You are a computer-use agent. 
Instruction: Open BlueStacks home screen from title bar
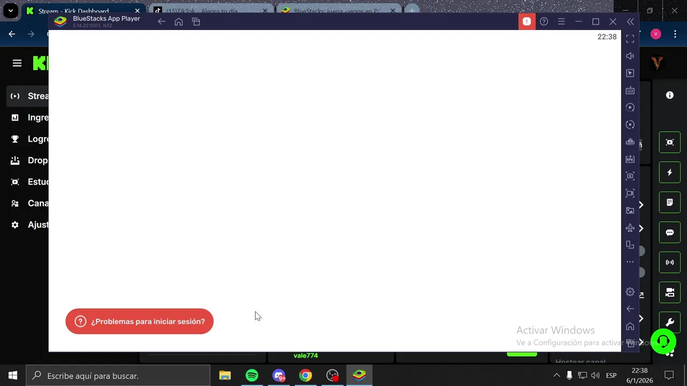(179, 21)
